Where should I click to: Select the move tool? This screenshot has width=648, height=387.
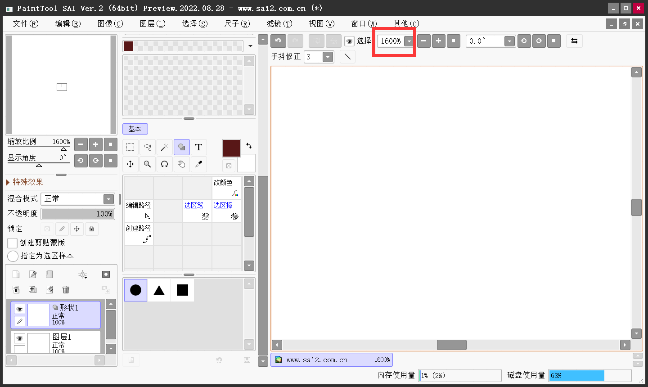pos(130,164)
